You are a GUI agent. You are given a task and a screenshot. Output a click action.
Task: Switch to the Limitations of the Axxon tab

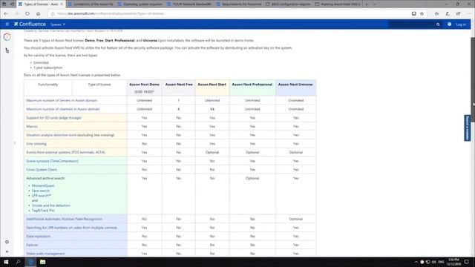[91, 4]
